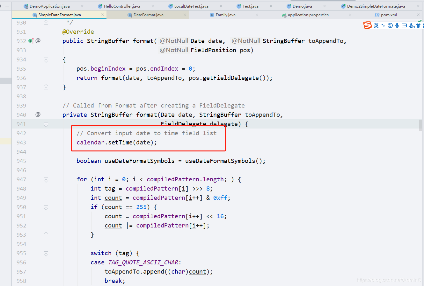Click the hide tool window minus icon
This screenshot has width=424, height=286.
pos(7,6)
